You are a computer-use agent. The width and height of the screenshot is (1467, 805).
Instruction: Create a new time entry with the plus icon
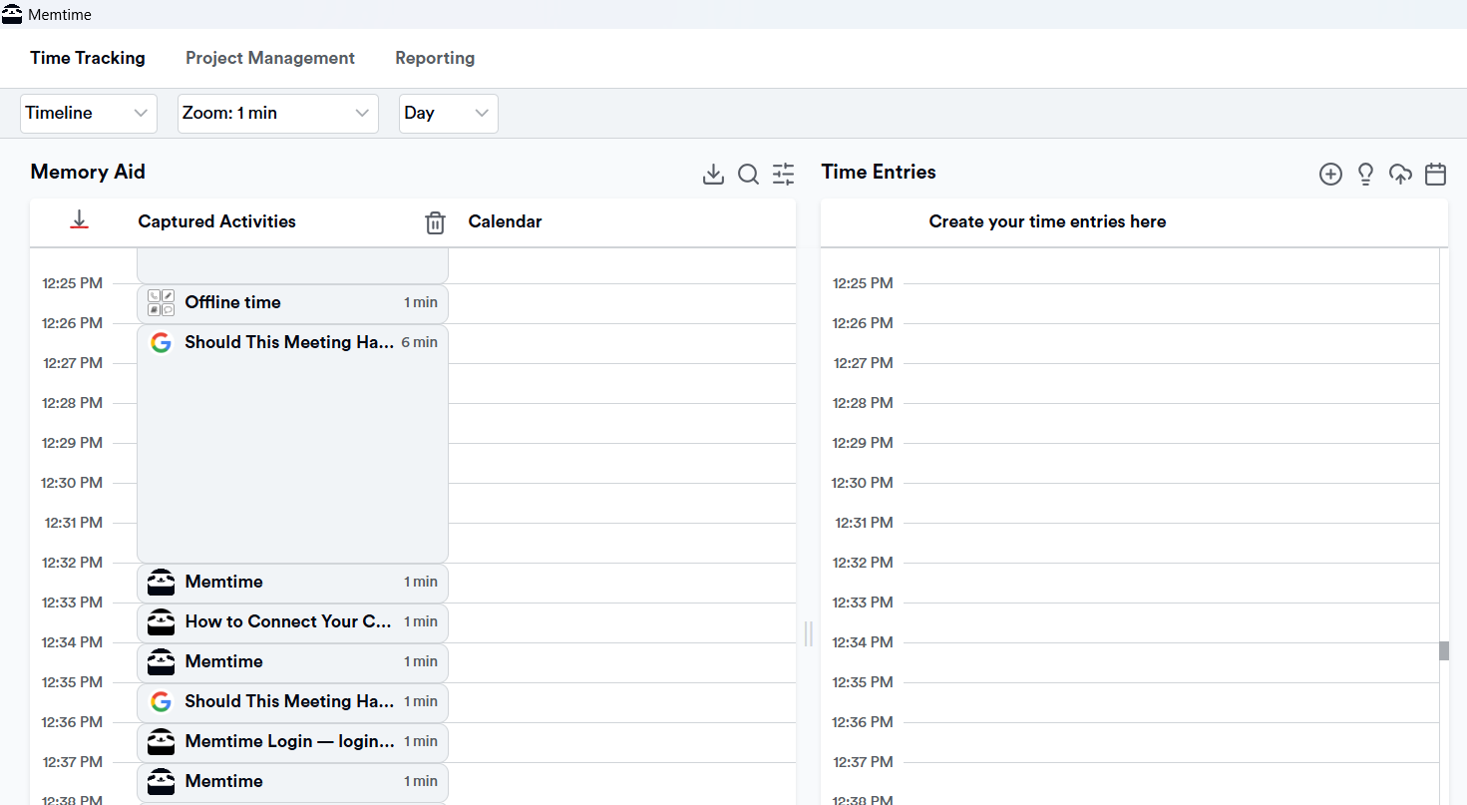point(1331,174)
